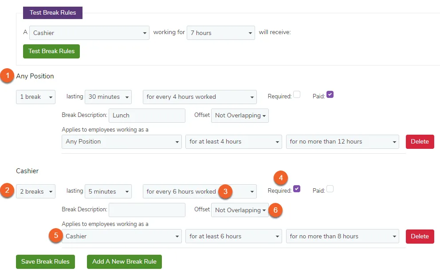Click the green Test Break Rules button
Viewport: 440px width, 272px height.
pyautogui.click(x=51, y=51)
